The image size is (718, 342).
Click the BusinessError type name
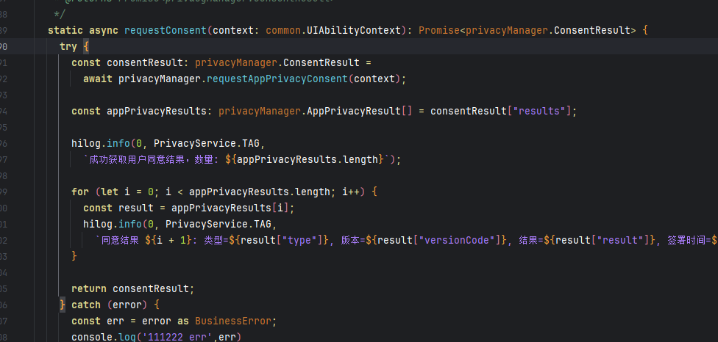coord(235,321)
